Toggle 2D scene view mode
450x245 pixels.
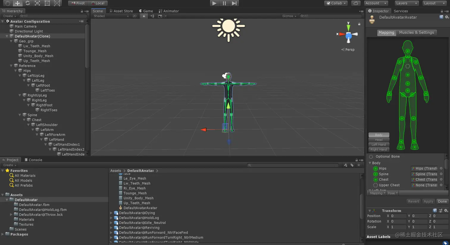(135, 16)
